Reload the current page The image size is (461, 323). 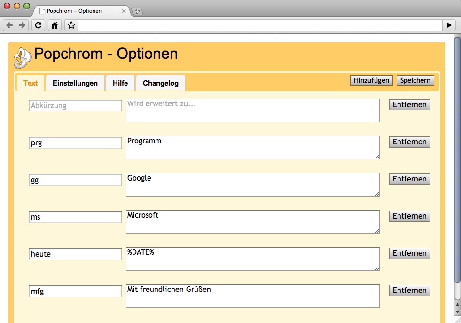click(38, 25)
